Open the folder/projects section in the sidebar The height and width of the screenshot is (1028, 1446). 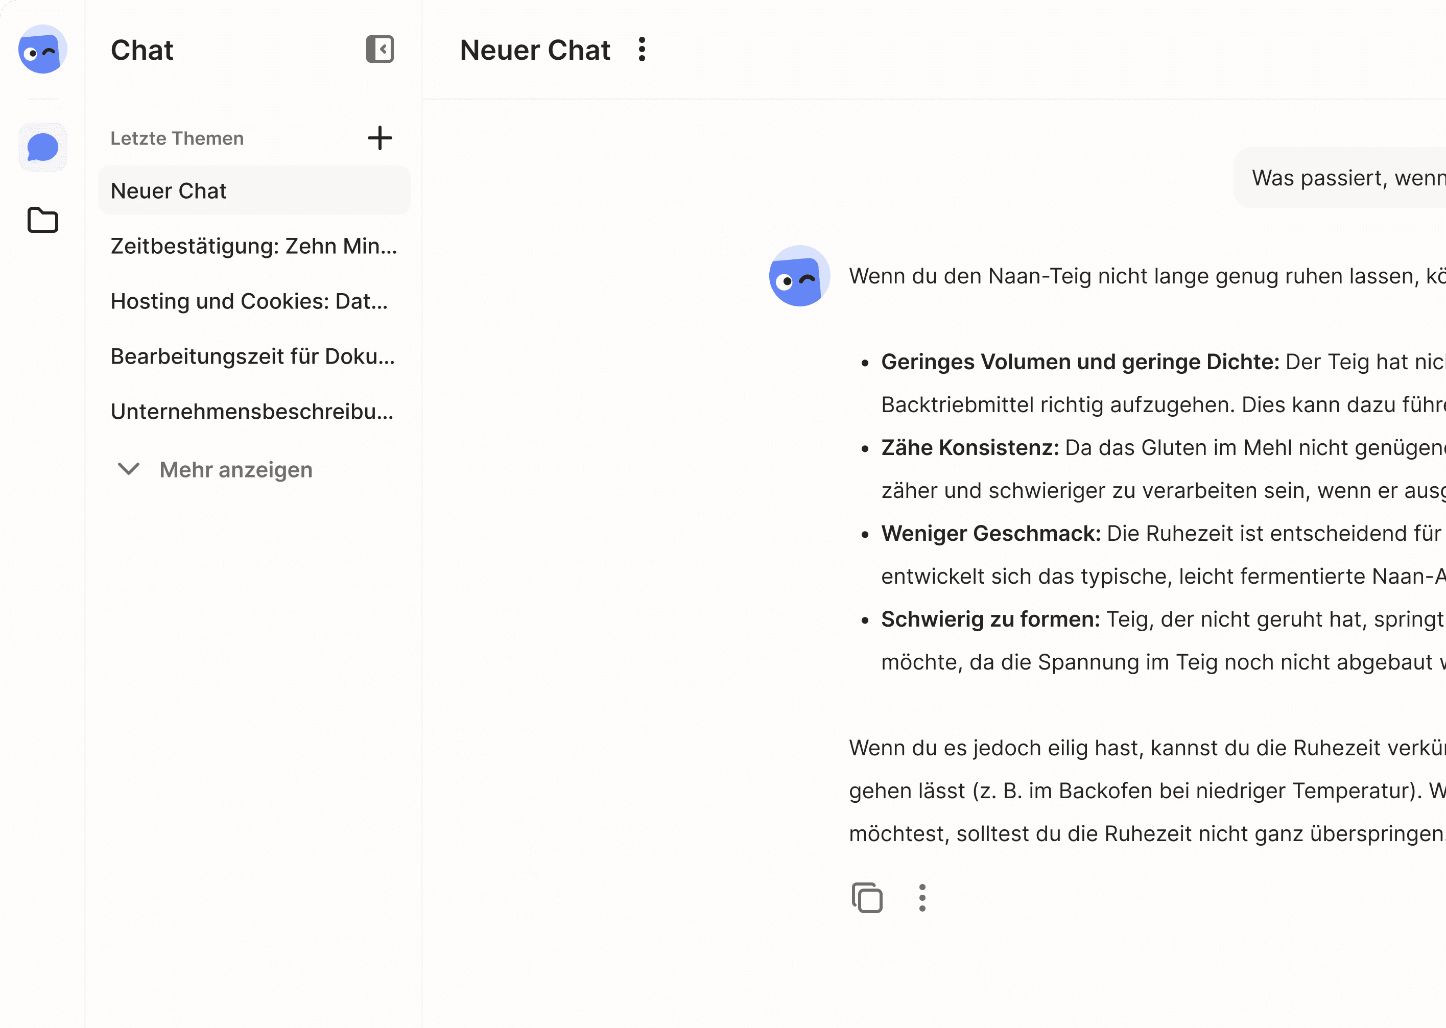[x=42, y=220]
